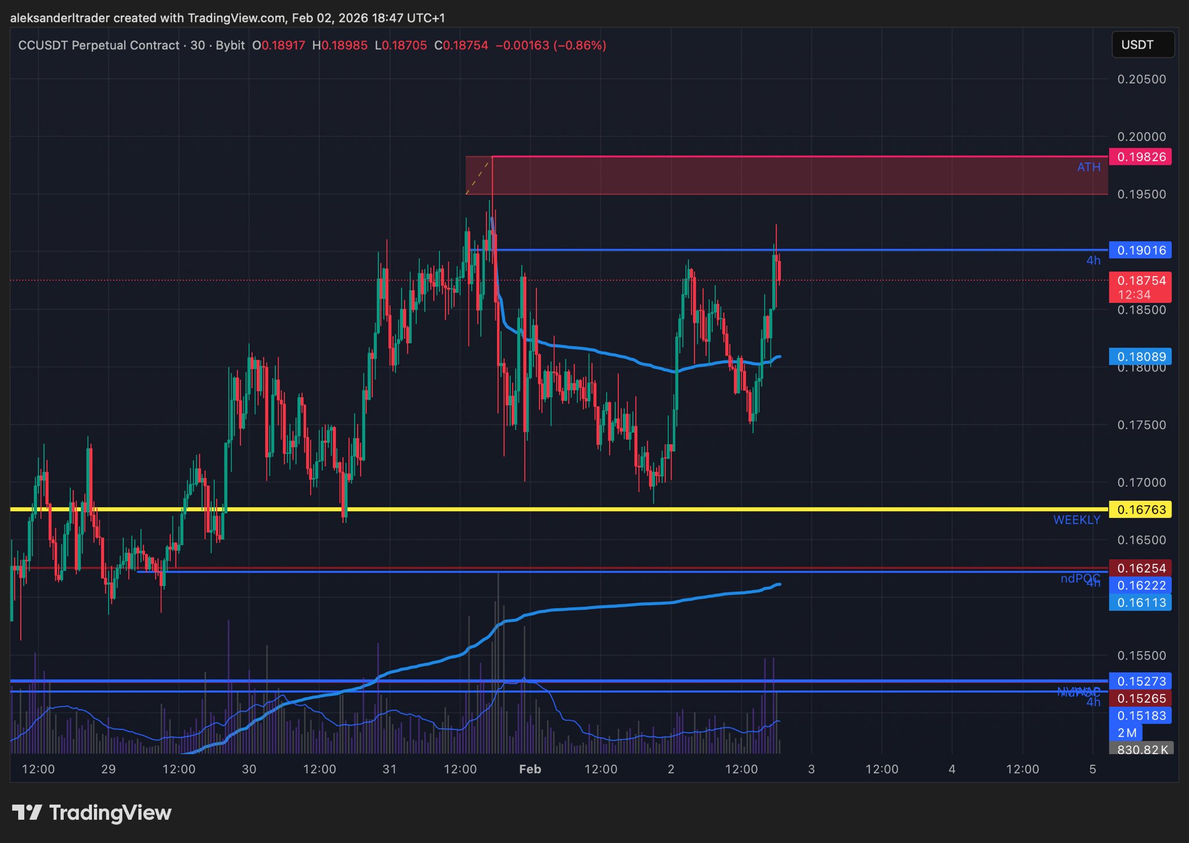Viewport: 1189px width, 843px height.
Task: Click the 0.16113 light blue price label
Action: [1140, 602]
